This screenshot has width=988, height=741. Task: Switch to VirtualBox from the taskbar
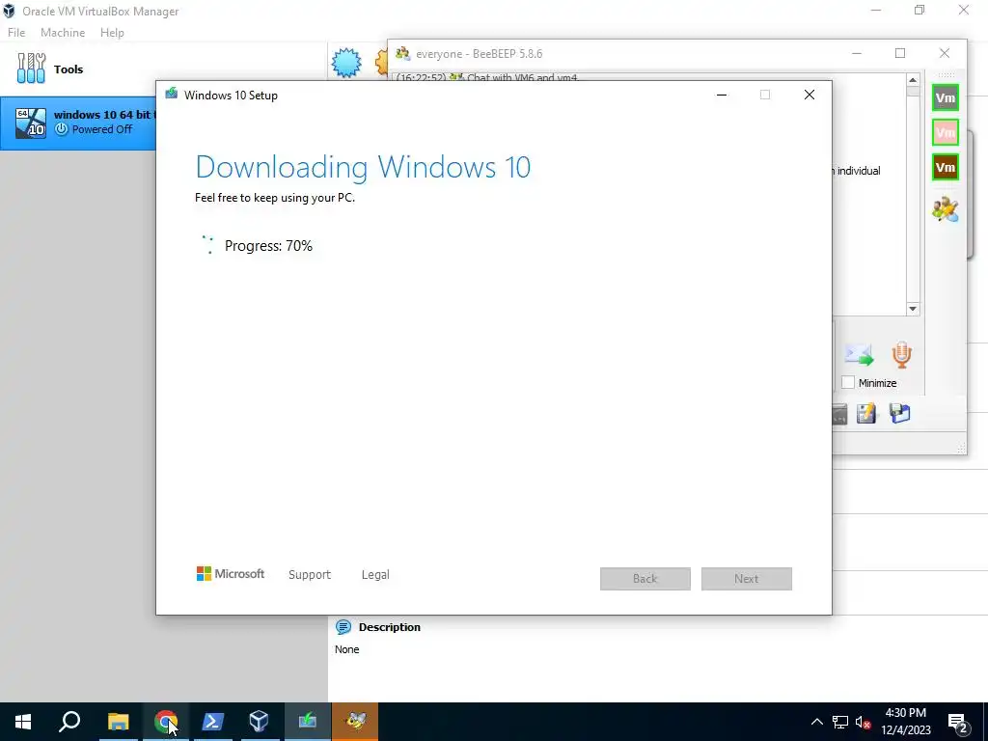coord(259,722)
